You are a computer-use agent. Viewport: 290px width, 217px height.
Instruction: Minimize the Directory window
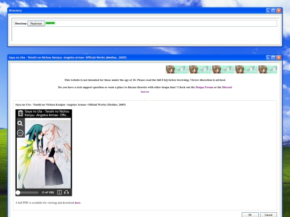pos(268,11)
